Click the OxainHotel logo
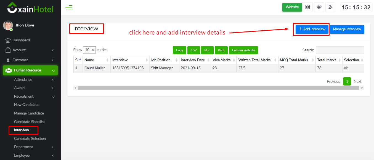The height and width of the screenshot is (160, 374). (x=30, y=8)
